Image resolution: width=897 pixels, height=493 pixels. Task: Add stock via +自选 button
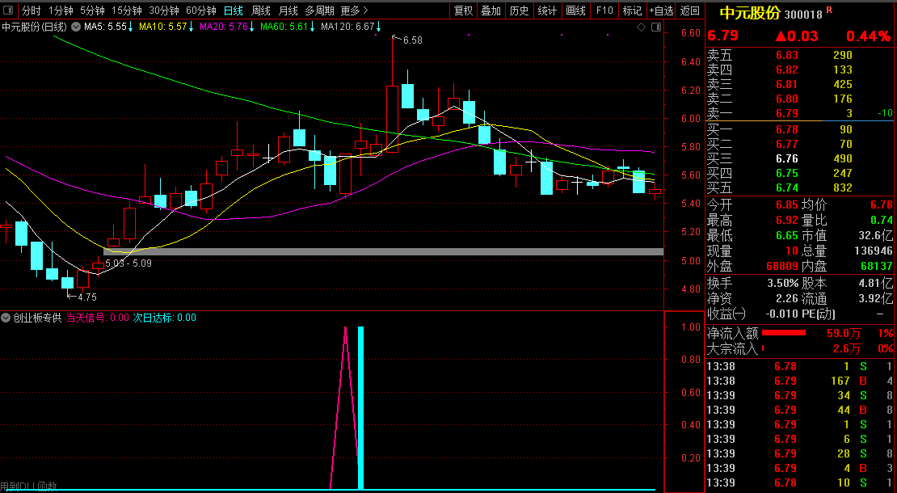pyautogui.click(x=661, y=11)
